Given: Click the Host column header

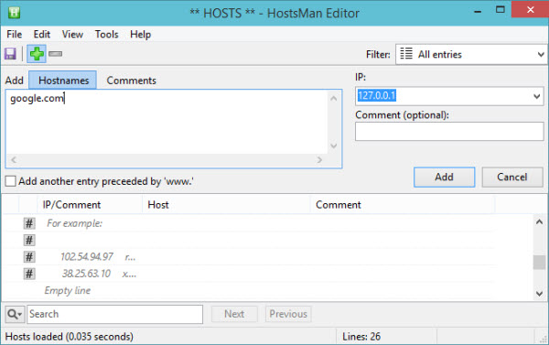Looking at the screenshot, I should (x=226, y=205).
